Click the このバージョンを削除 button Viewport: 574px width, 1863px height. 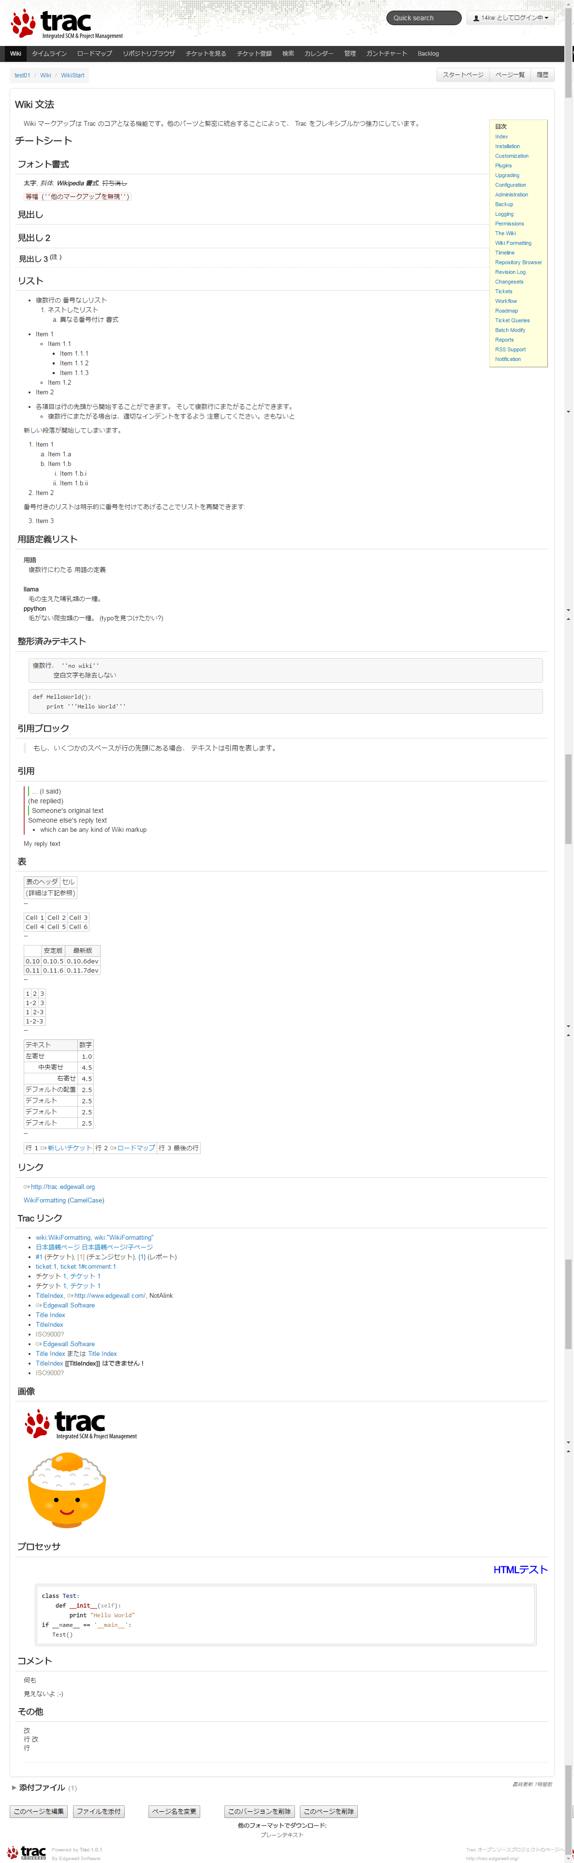pyautogui.click(x=260, y=1812)
